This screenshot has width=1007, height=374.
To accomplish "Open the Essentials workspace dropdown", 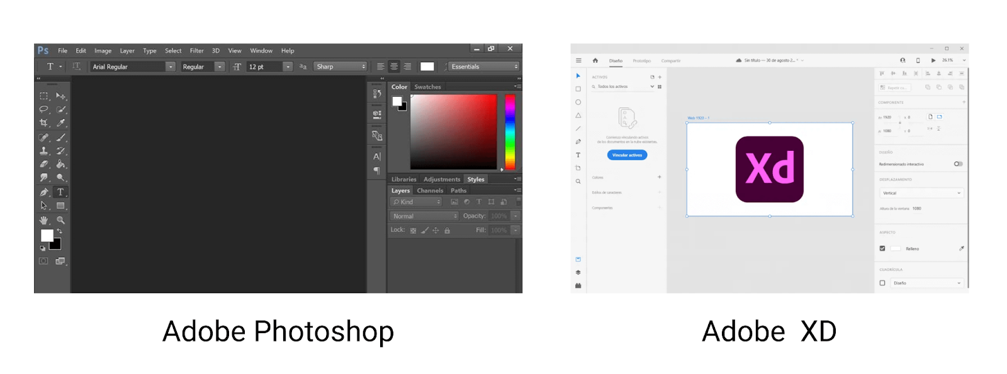I will coord(484,67).
